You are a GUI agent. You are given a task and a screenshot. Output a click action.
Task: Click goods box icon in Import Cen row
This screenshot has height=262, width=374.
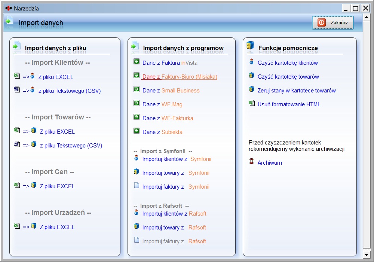click(34, 185)
